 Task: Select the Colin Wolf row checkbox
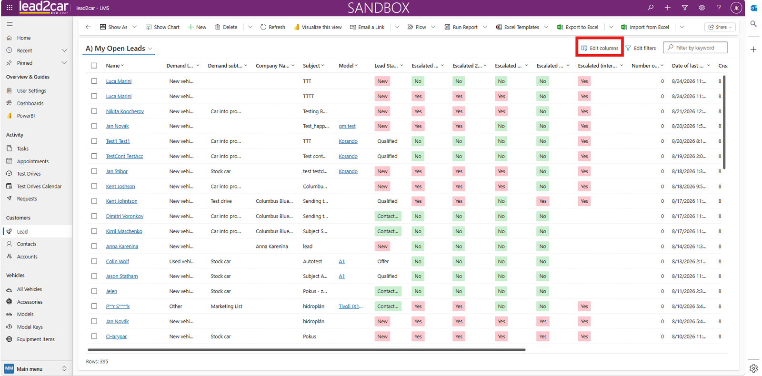click(94, 261)
